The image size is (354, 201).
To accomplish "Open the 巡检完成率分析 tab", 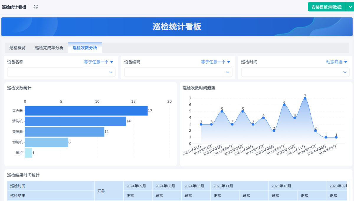I will [49, 48].
